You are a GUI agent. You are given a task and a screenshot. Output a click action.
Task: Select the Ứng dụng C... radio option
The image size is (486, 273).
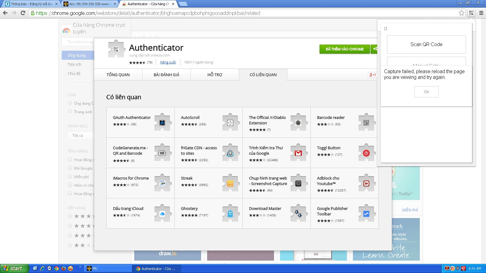click(x=70, y=103)
